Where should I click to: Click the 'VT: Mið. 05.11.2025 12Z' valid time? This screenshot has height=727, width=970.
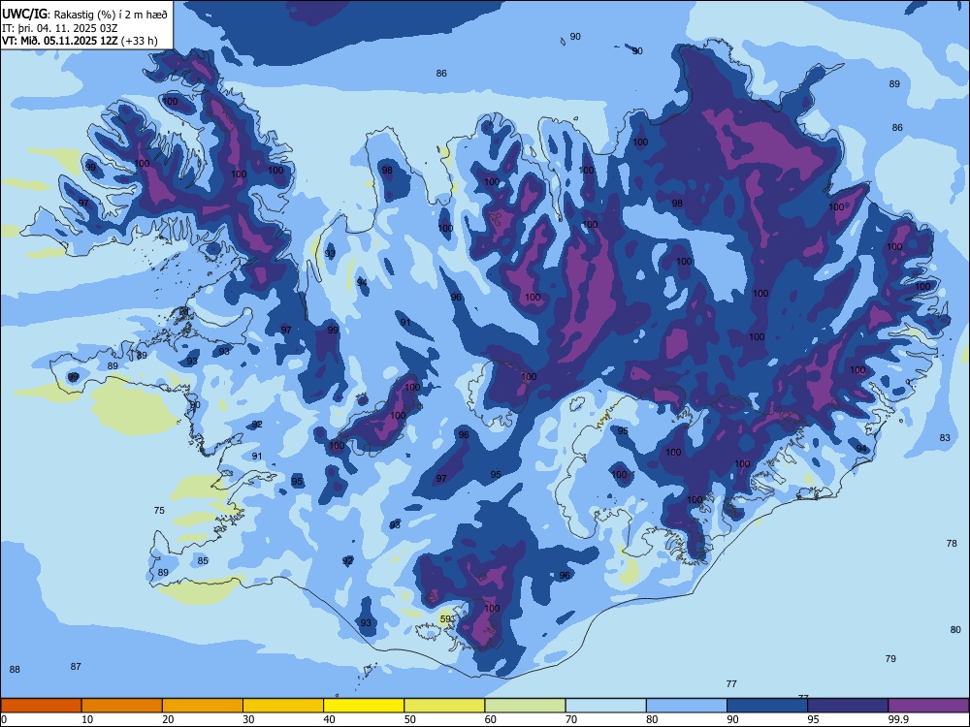tap(60, 41)
